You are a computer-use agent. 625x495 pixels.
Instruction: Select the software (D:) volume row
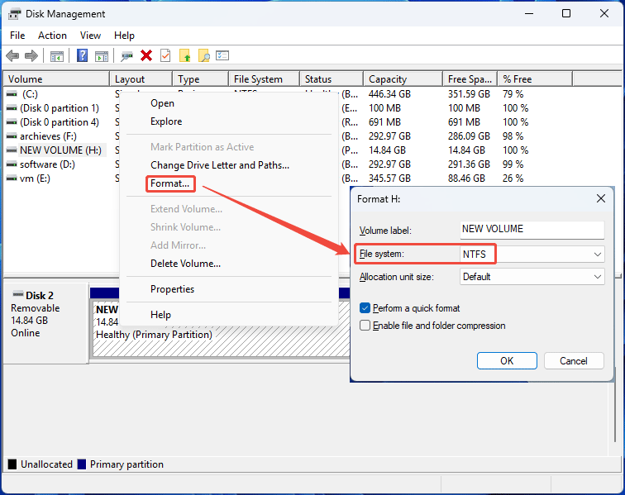pyautogui.click(x=47, y=164)
